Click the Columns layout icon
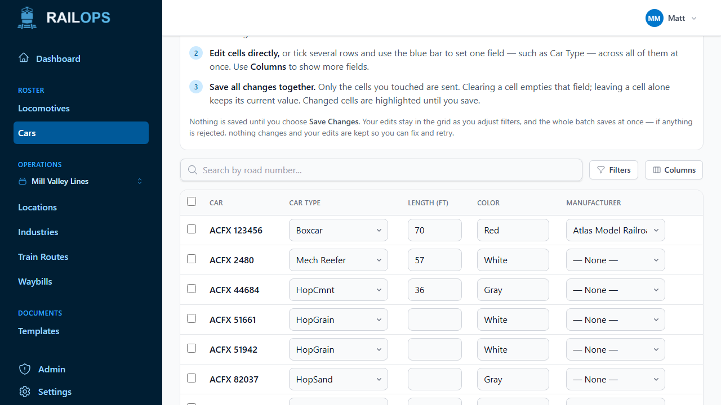The height and width of the screenshot is (405, 721). (x=656, y=170)
